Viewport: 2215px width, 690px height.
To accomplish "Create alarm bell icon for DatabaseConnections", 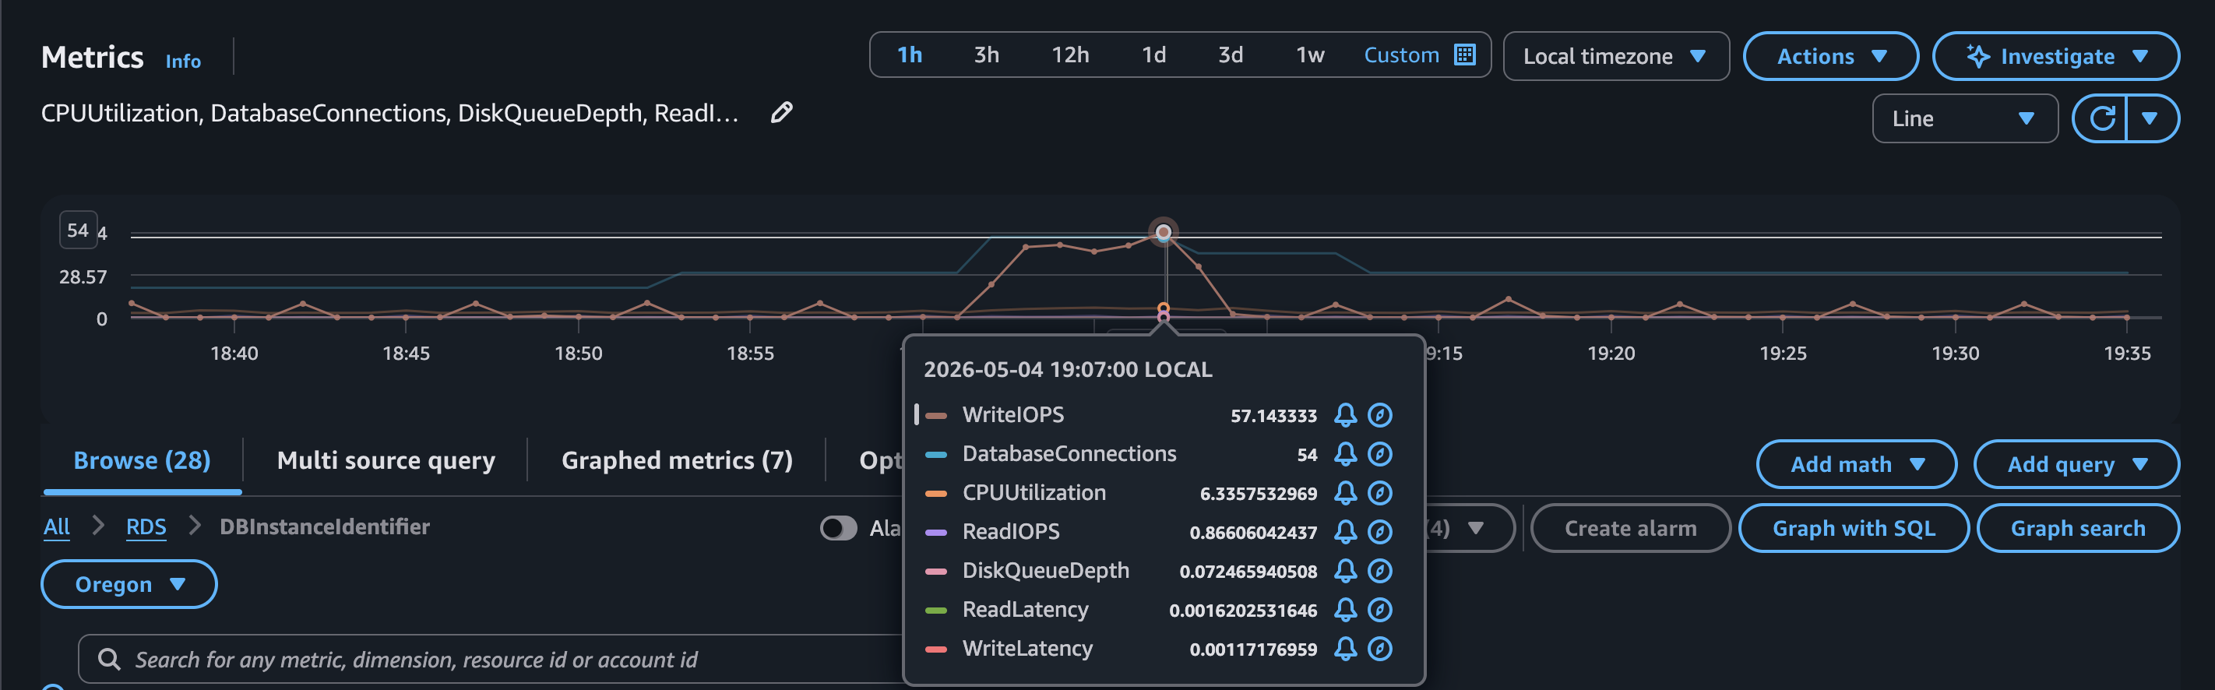I will (x=1345, y=455).
